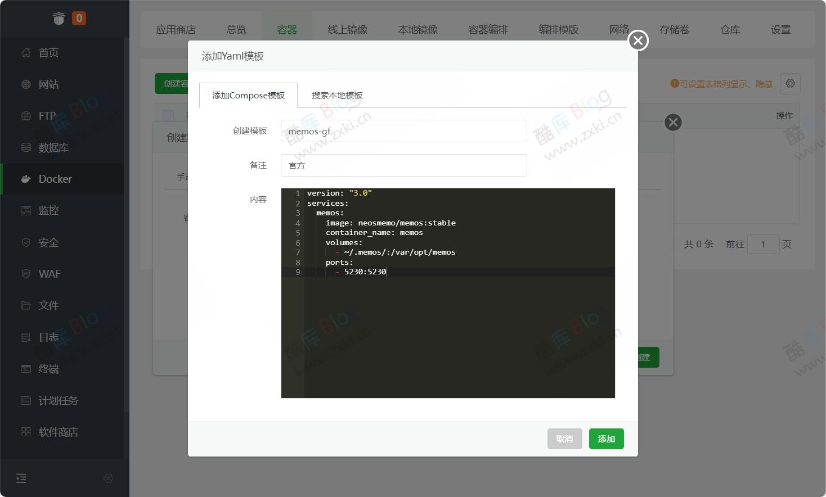The width and height of the screenshot is (826, 497).
Task: Open the 容器编排 compose tab
Action: [487, 29]
